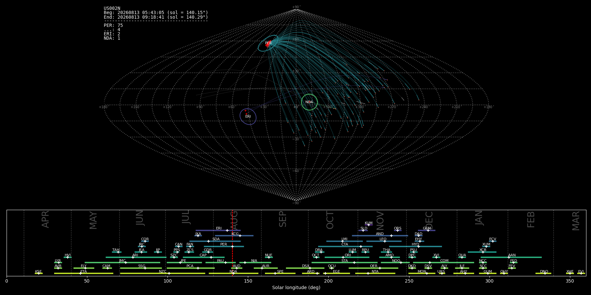Click the MON shower bar label

click(422, 272)
